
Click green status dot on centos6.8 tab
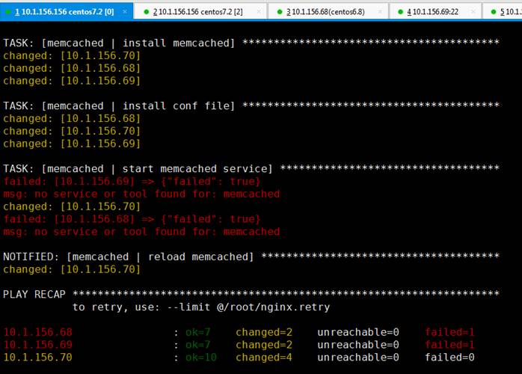point(280,12)
